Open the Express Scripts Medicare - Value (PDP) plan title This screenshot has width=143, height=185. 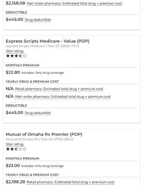pos(48,41)
